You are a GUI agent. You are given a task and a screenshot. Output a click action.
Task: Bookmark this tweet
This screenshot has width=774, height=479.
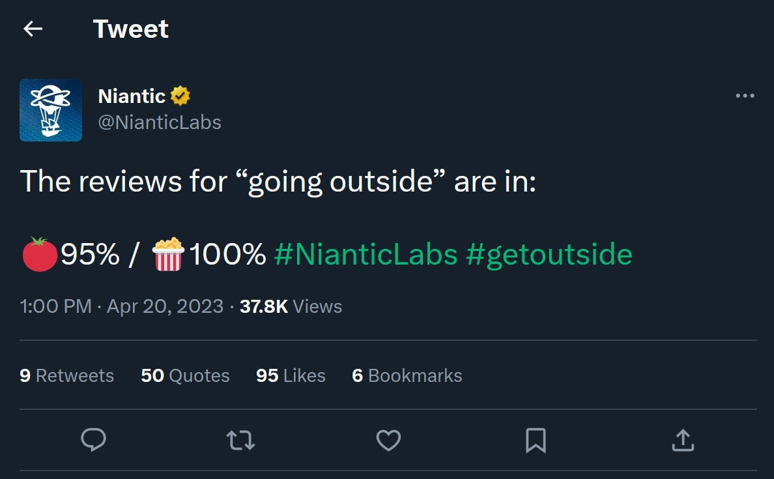536,441
